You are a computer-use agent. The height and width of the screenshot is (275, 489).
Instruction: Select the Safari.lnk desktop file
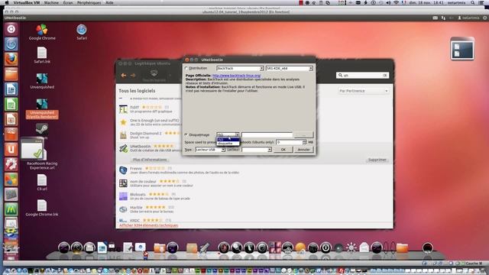42,55
